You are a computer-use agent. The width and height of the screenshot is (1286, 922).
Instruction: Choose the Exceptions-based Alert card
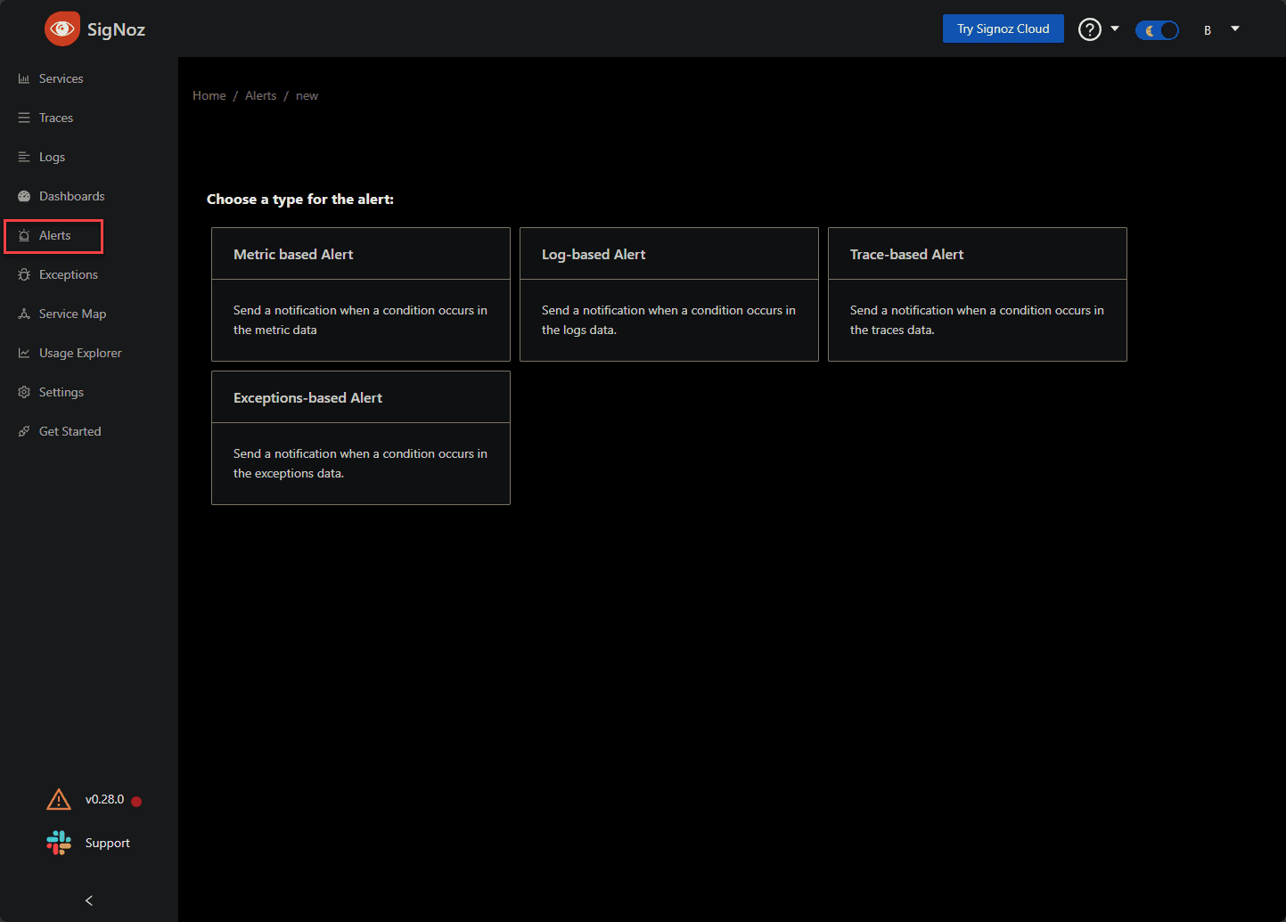[361, 437]
